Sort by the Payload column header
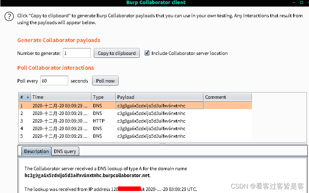The width and height of the screenshot is (309, 193). pyautogui.click(x=159, y=97)
